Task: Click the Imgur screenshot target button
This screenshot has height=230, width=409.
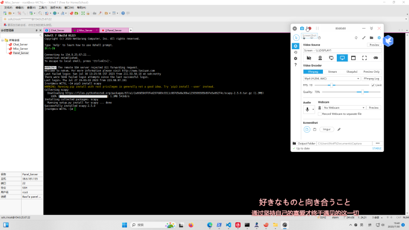Action: [327, 129]
